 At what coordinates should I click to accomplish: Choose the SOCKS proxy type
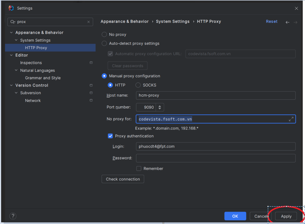point(138,85)
